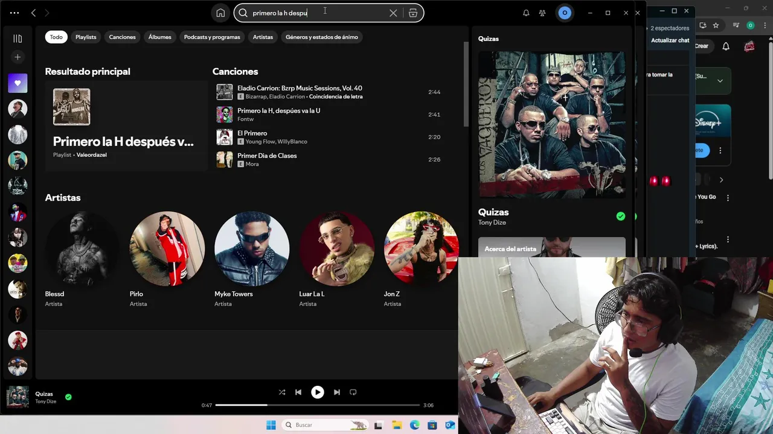The width and height of the screenshot is (773, 434).
Task: Seek within the song progress bar
Action: tap(317, 405)
